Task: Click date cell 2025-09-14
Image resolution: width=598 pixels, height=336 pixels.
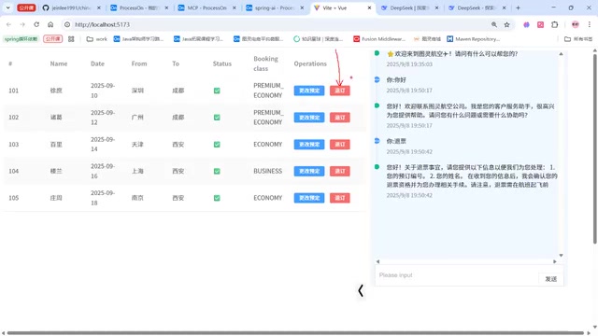Action: coord(103,145)
